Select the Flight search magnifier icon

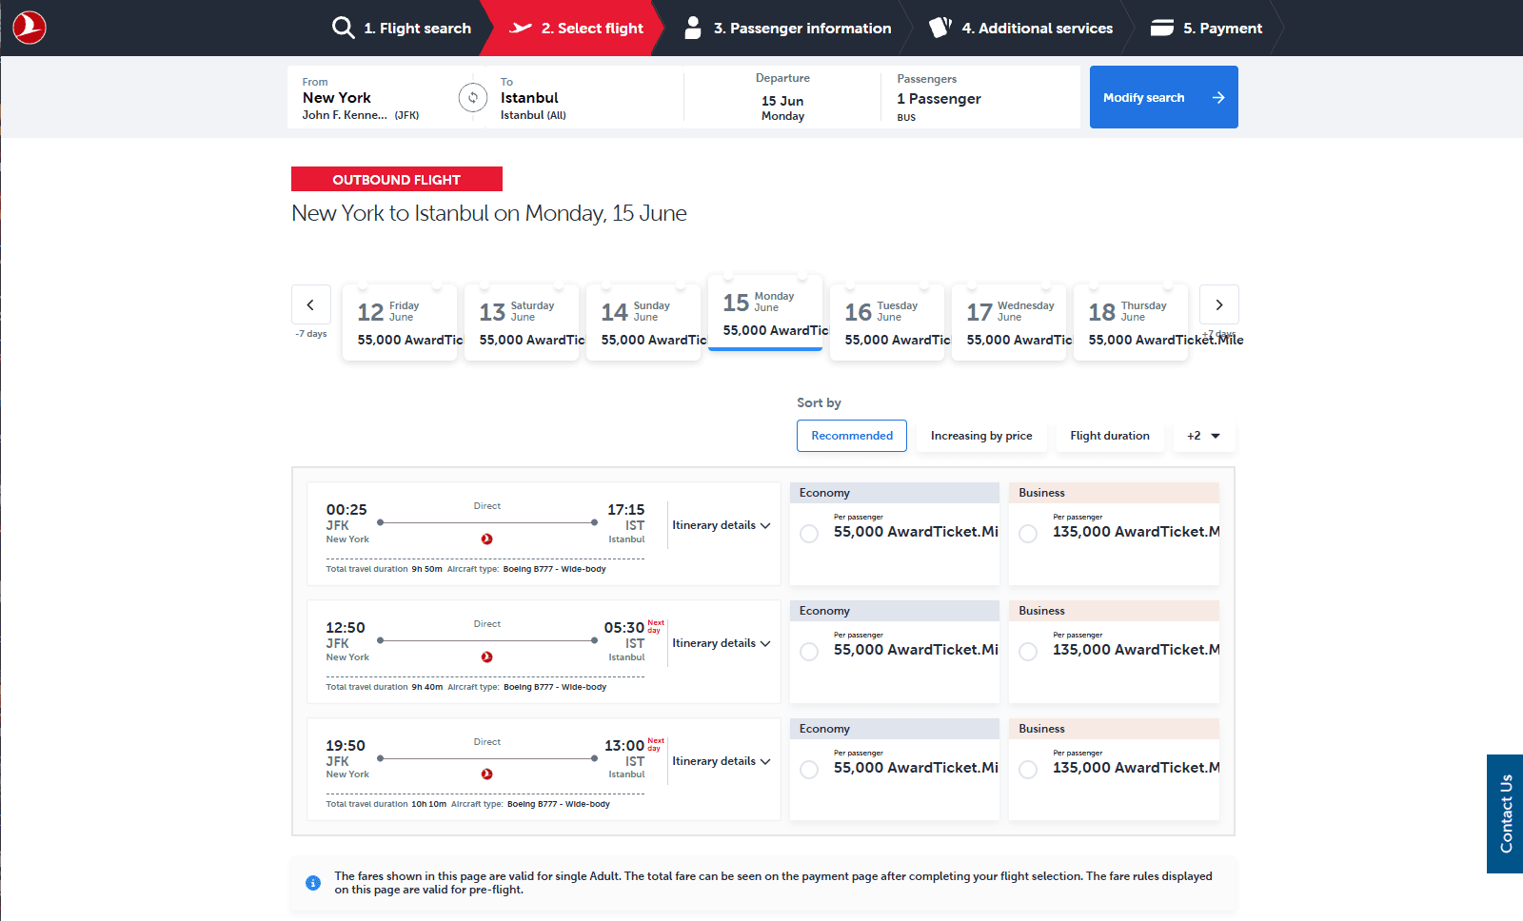[343, 28]
